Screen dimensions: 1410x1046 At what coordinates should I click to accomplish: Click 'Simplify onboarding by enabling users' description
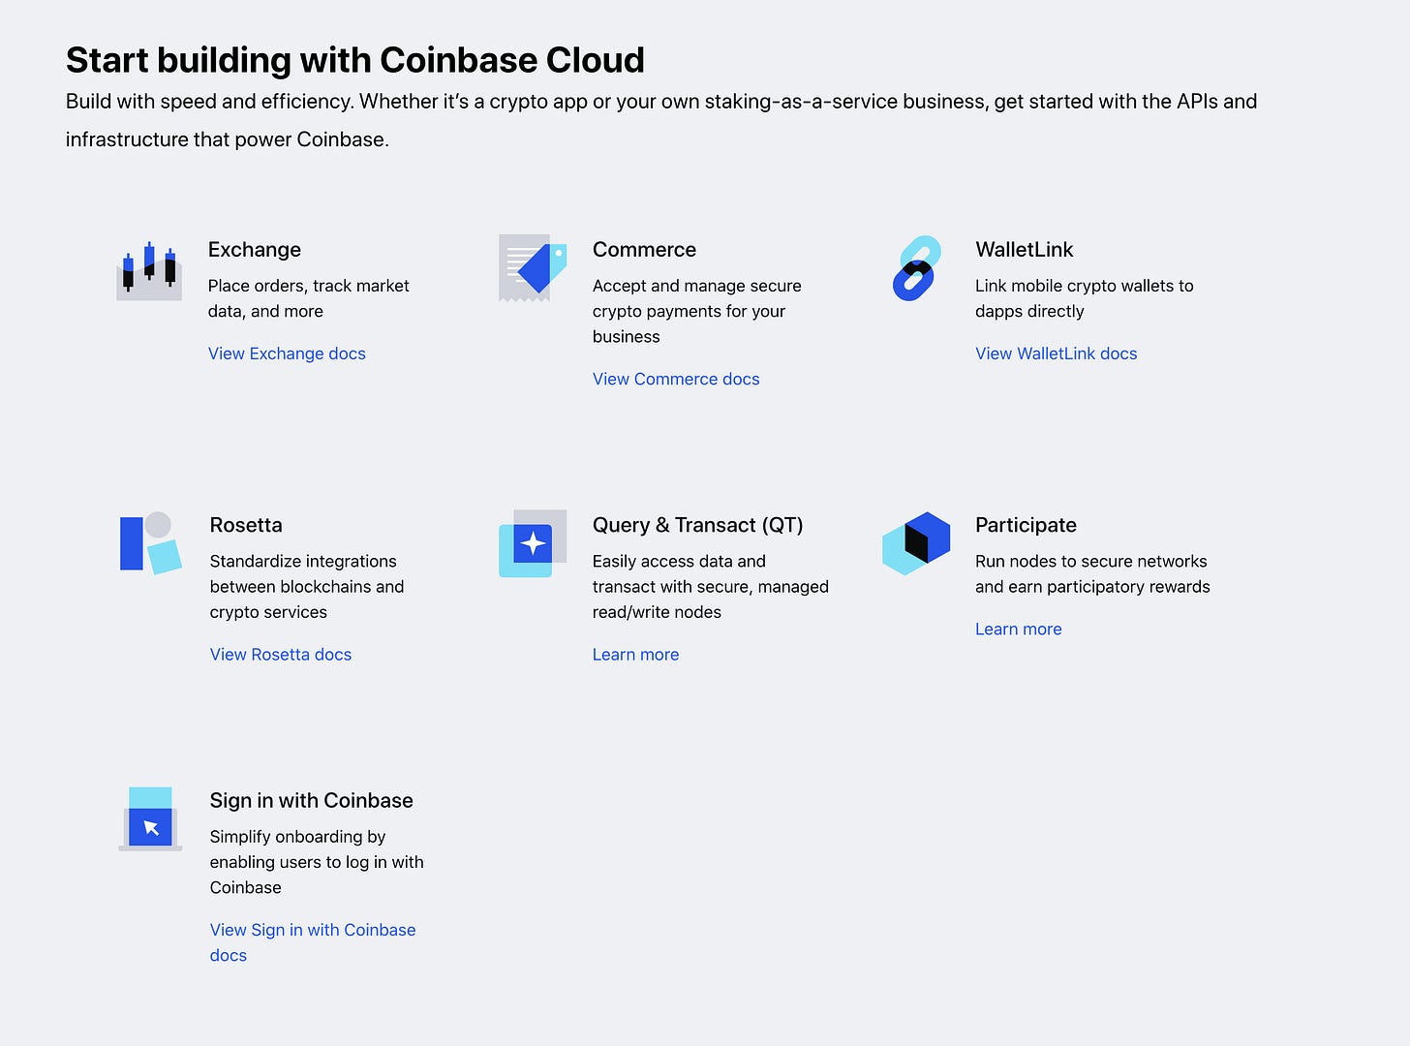coord(317,862)
